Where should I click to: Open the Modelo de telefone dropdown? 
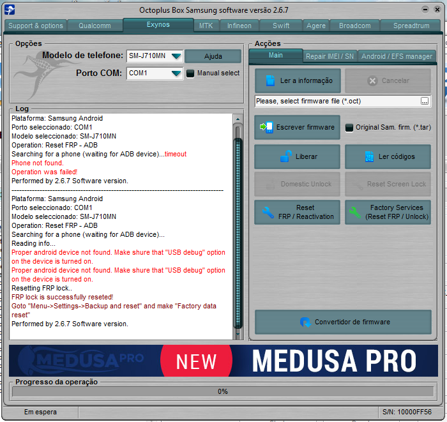pyautogui.click(x=176, y=56)
